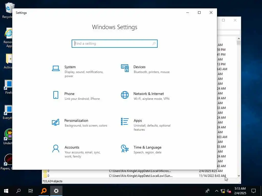Image resolution: width=262 pixels, height=196 pixels.
Task: Open the muted volume tray icon
Action: point(229,191)
